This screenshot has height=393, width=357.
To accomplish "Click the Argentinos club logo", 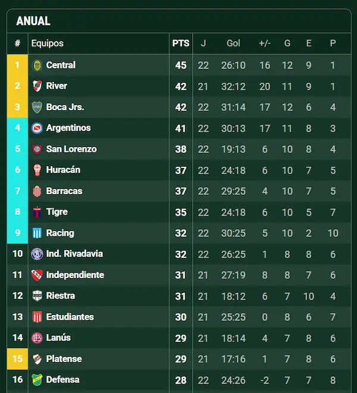I will pos(37,128).
